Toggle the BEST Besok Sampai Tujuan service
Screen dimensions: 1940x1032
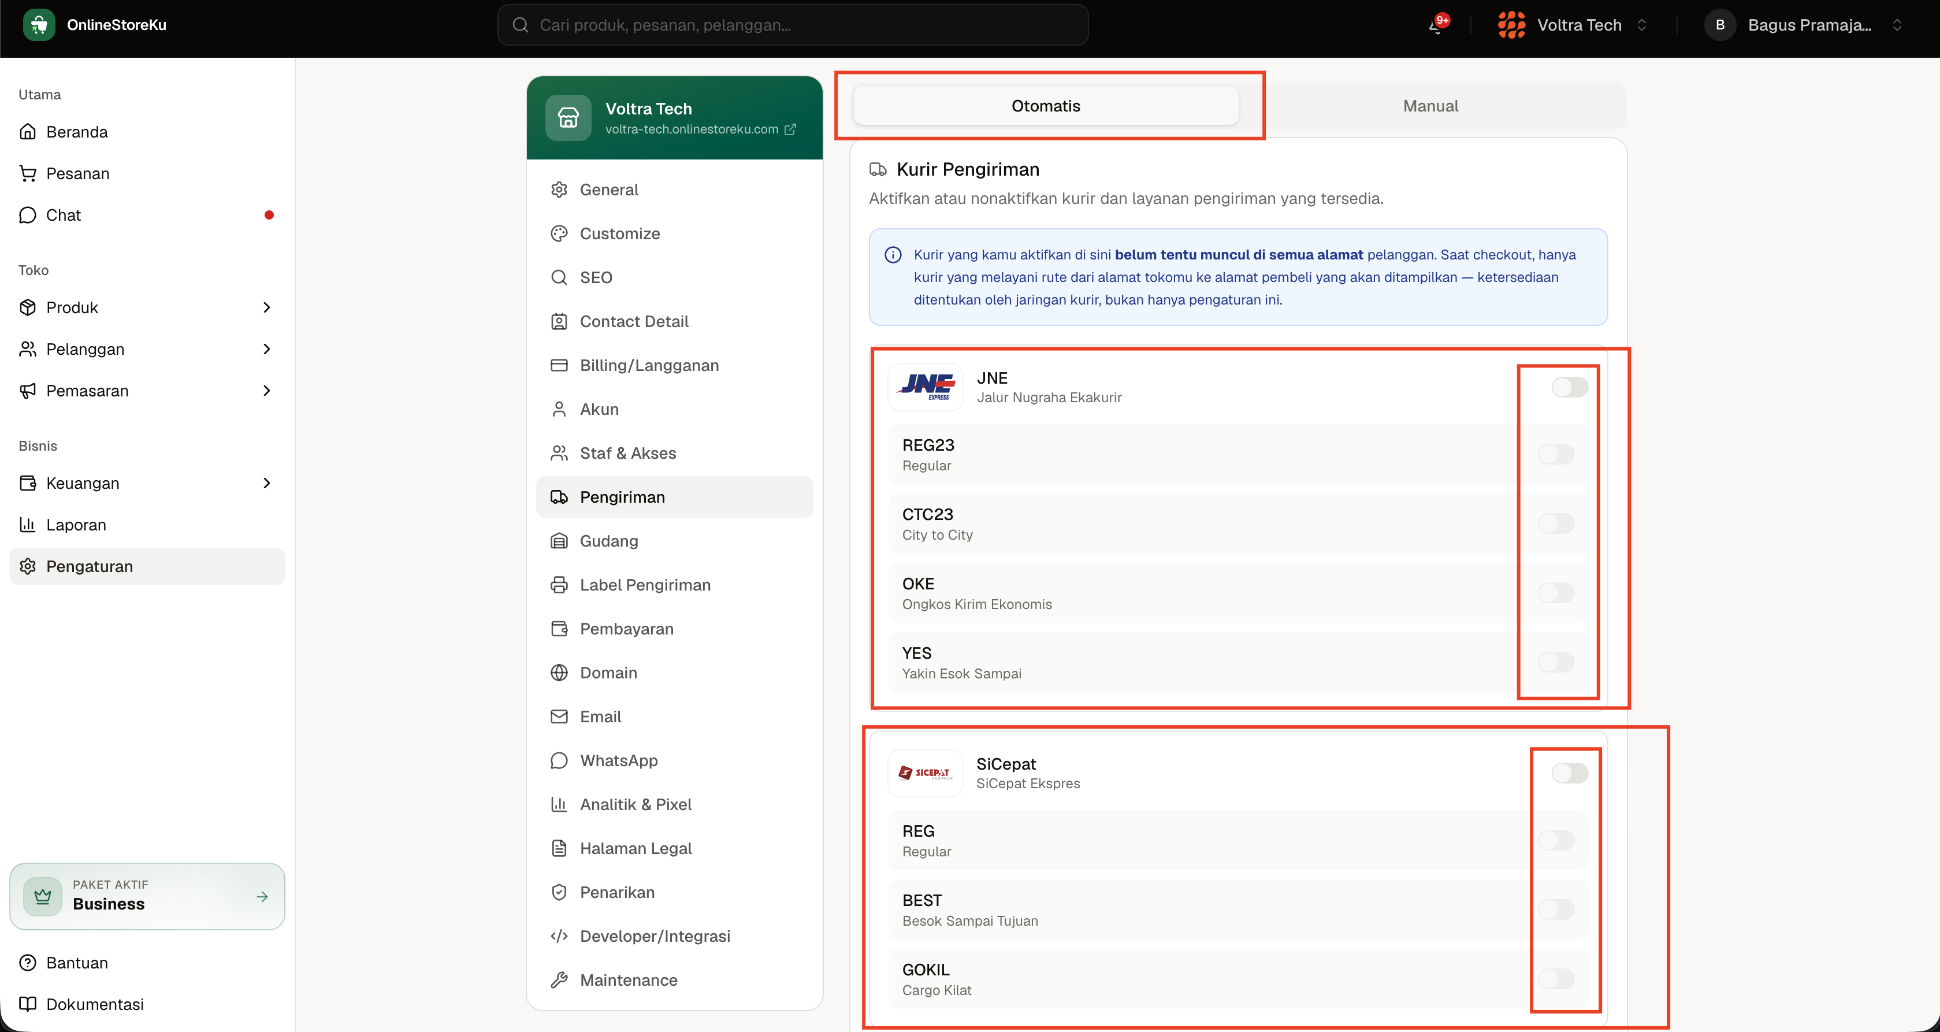point(1556,910)
